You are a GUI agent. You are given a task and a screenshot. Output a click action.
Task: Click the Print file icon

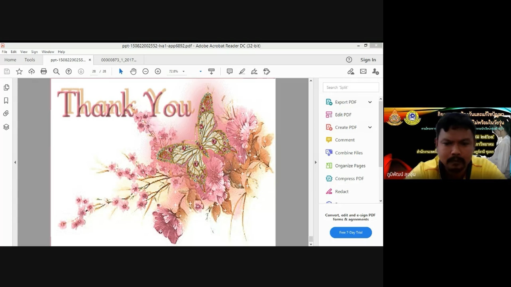pyautogui.click(x=44, y=71)
